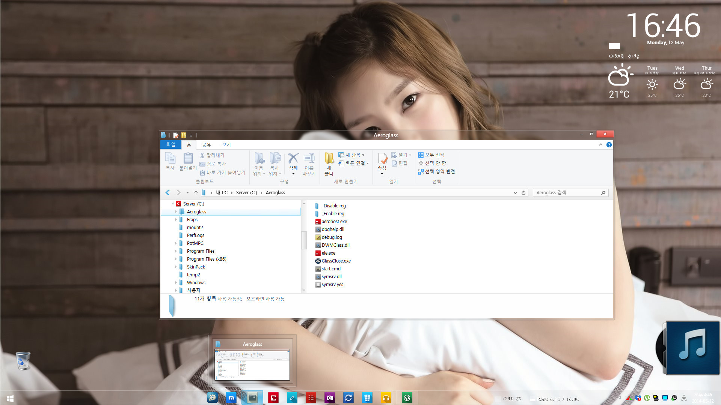The image size is (721, 405).
Task: Click the Aeroglass search input field
Action: tap(567, 193)
